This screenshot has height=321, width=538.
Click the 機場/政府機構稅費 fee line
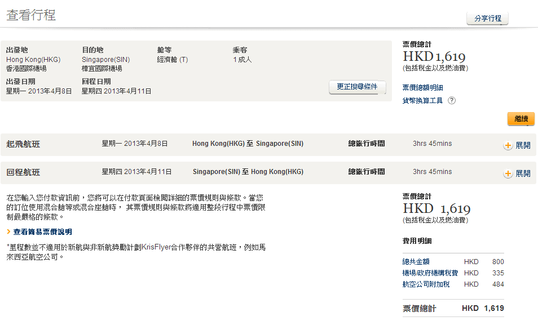430,273
